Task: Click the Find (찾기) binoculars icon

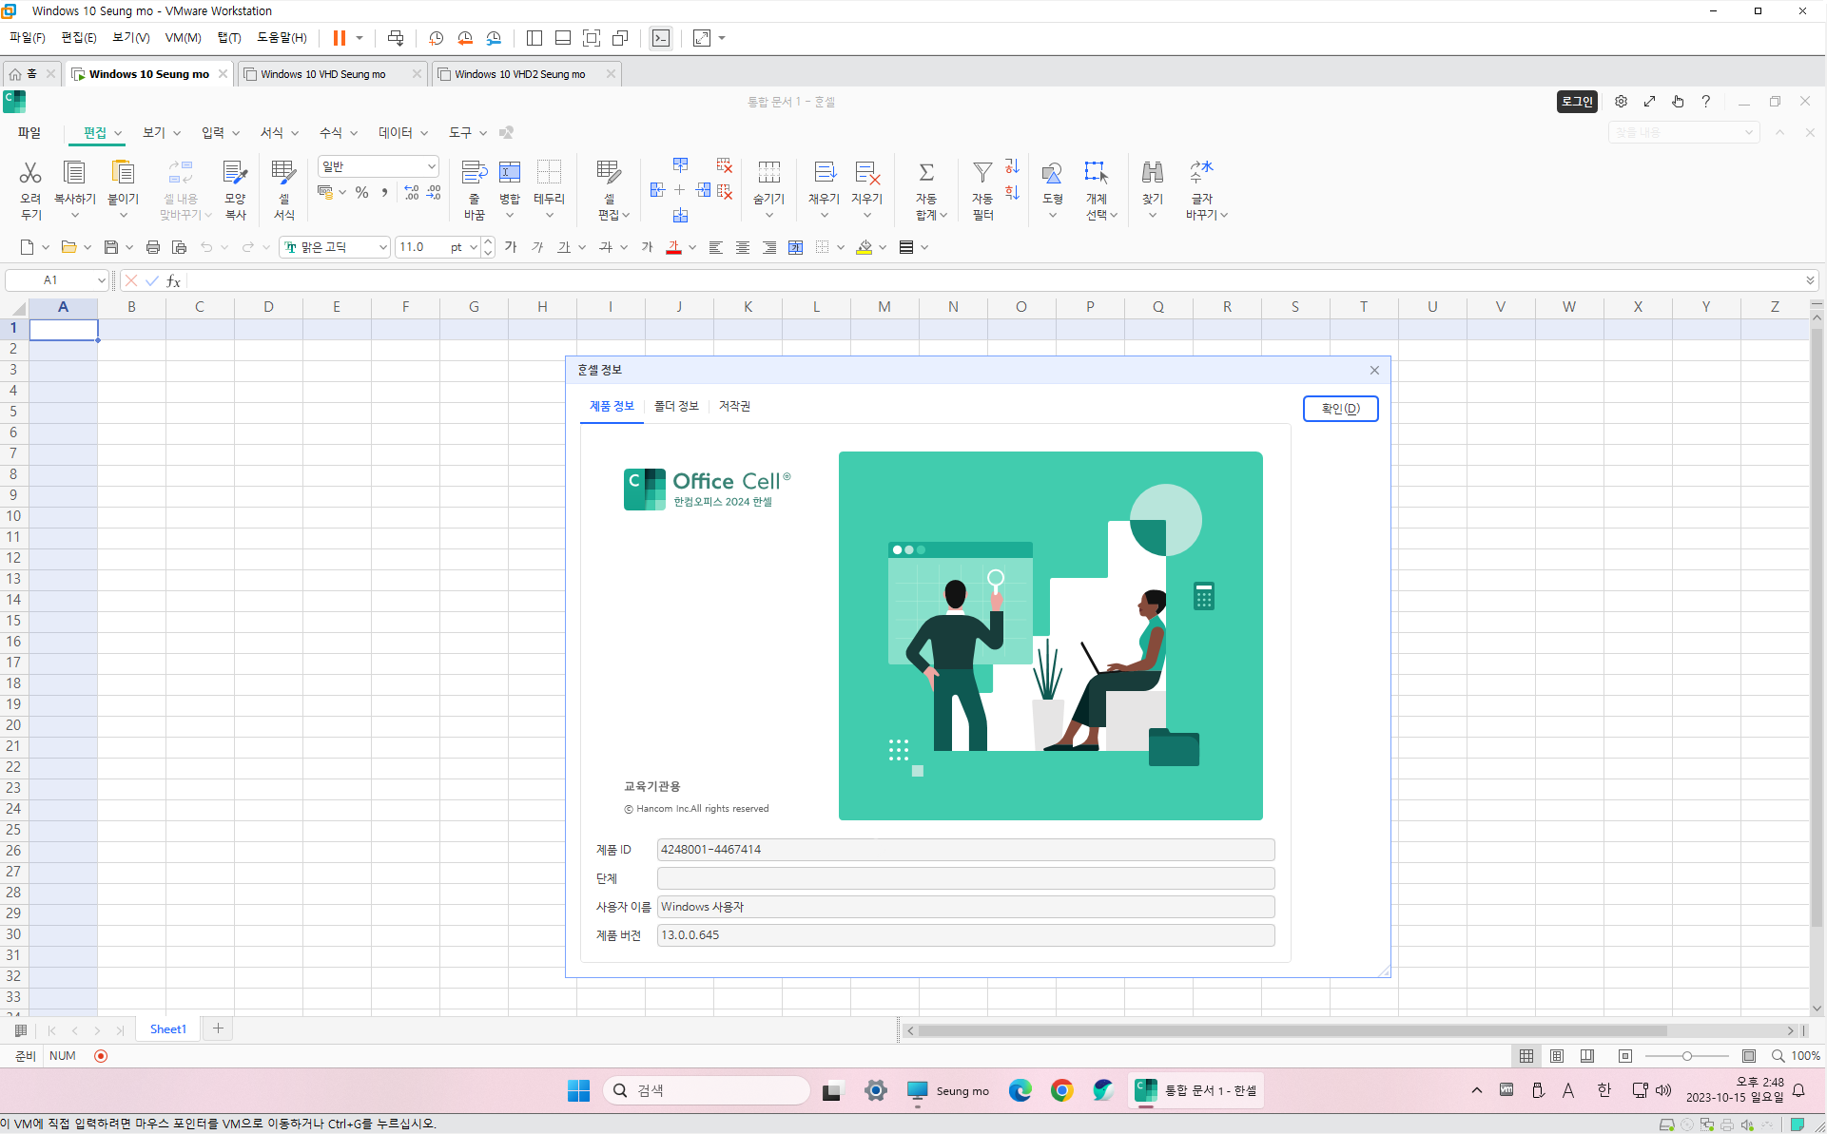Action: (1152, 173)
